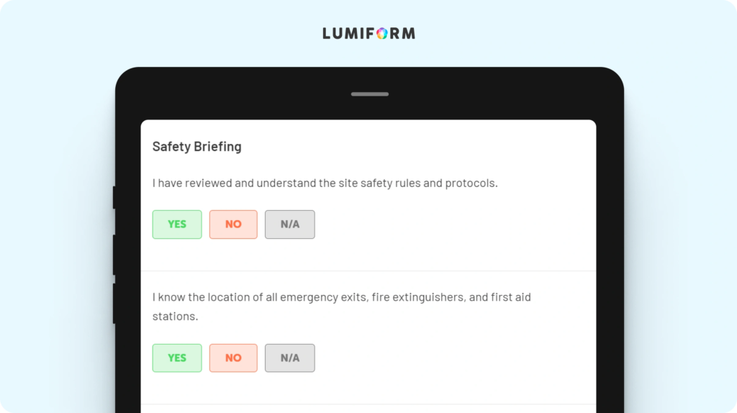
Task: Click the lowest tablet side button
Action: tap(114, 304)
